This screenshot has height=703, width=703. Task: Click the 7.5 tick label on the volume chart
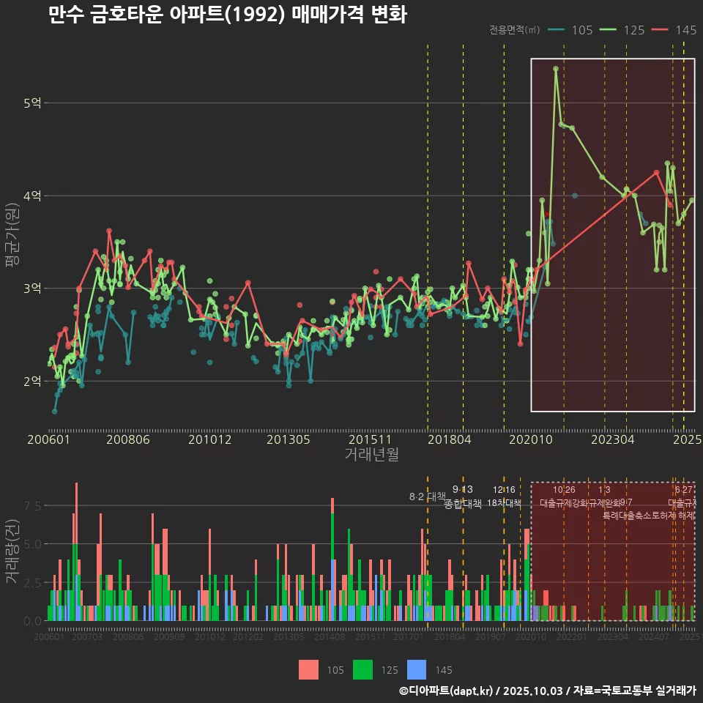click(32, 506)
